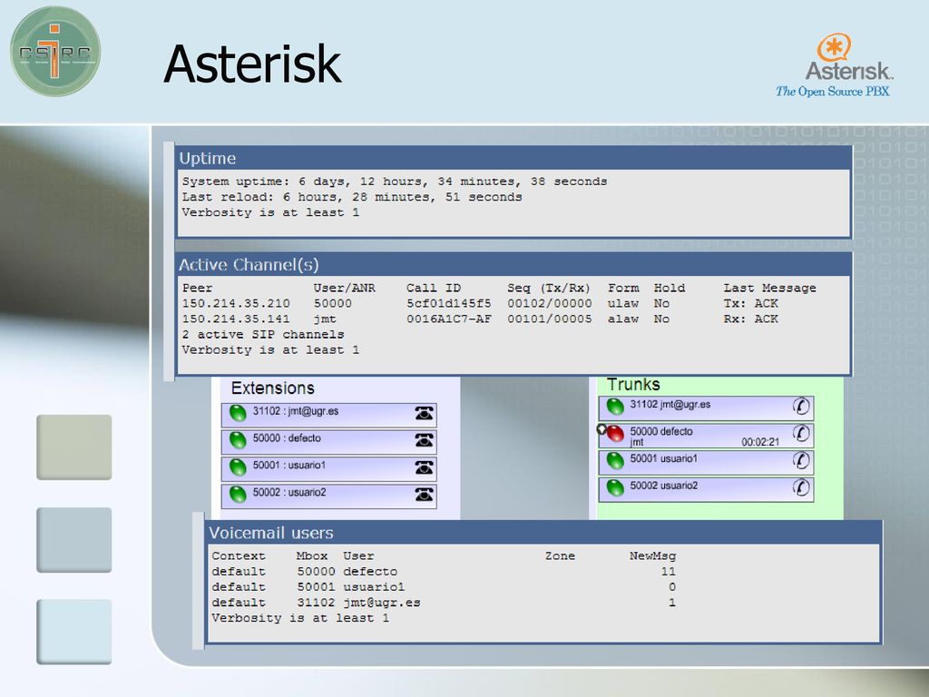
Task: Click the handset icon on trunk 50000 defecto
Action: [801, 433]
